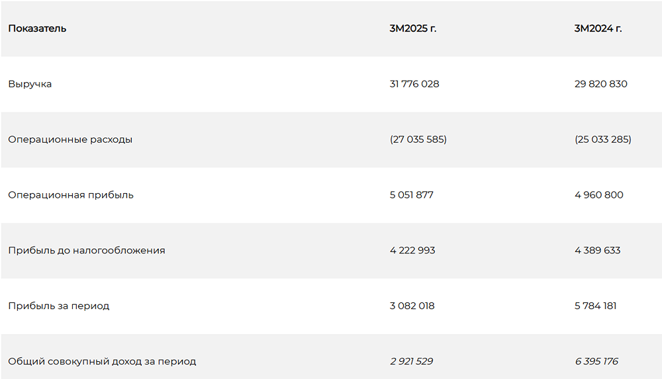
Task: Select the Операционные расходы row label
Action: pyautogui.click(x=70, y=140)
